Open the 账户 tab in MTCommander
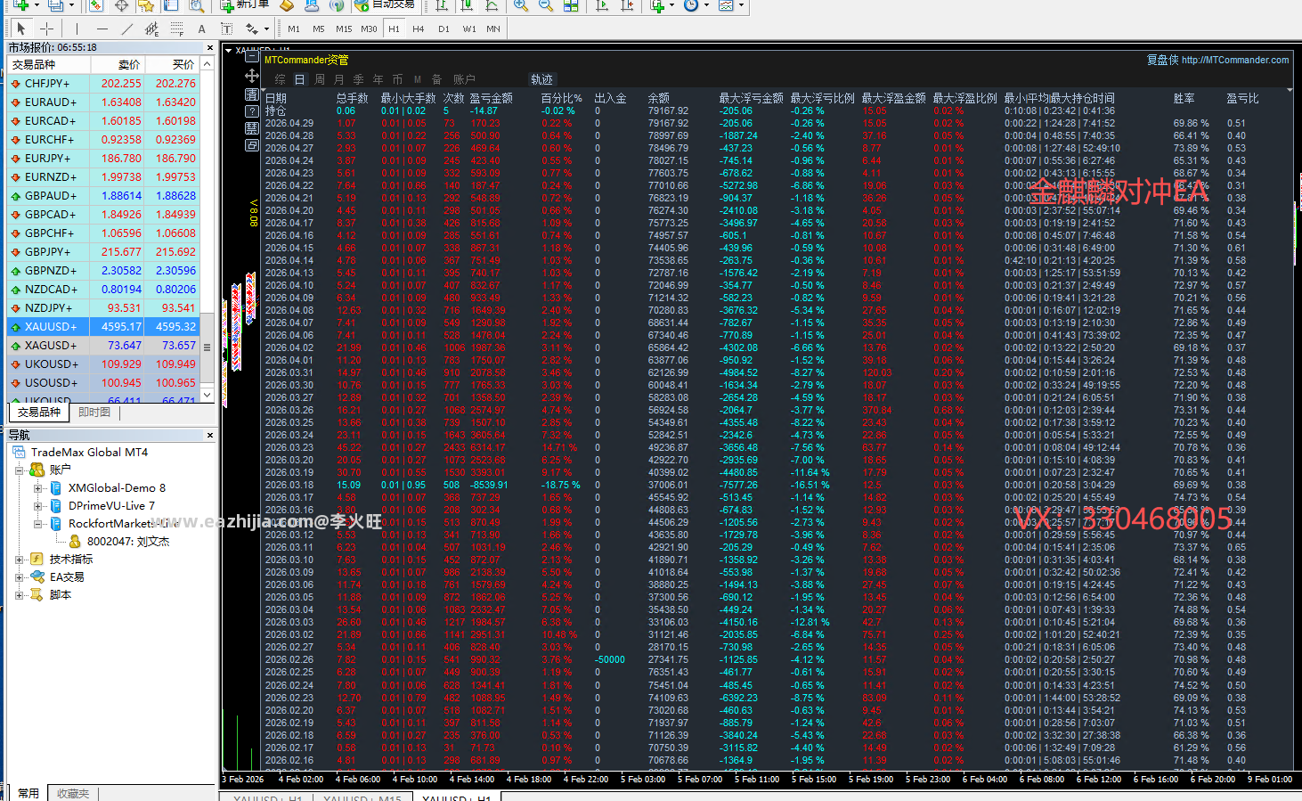 (464, 79)
